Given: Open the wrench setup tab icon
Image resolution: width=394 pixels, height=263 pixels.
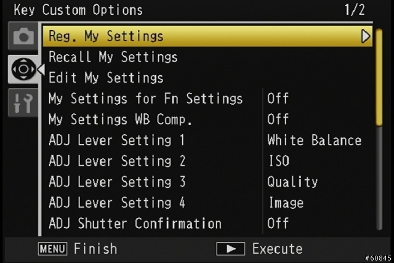Looking at the screenshot, I should click(23, 102).
